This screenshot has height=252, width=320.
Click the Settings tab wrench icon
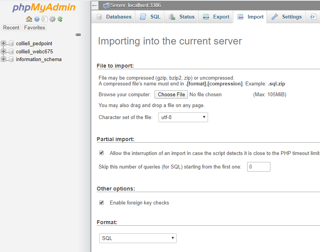pyautogui.click(x=275, y=17)
